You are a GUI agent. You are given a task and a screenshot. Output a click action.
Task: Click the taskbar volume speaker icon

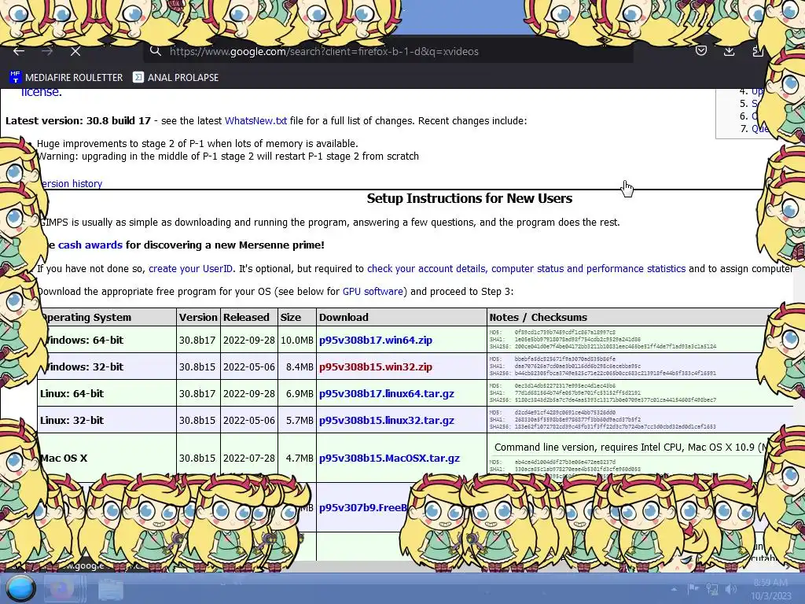731,588
